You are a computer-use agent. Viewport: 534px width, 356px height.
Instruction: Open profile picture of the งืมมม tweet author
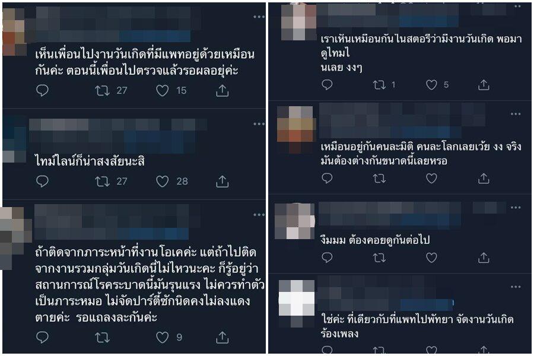pos(294,221)
